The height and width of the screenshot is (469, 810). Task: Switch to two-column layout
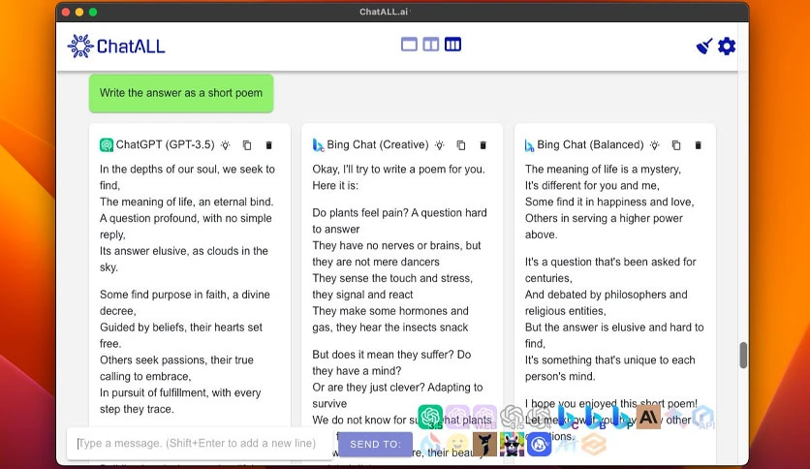tap(431, 45)
